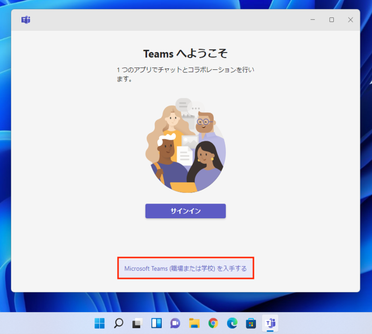Minimize the Teams window
Viewport: 372px width, 334px height.
(x=312, y=20)
